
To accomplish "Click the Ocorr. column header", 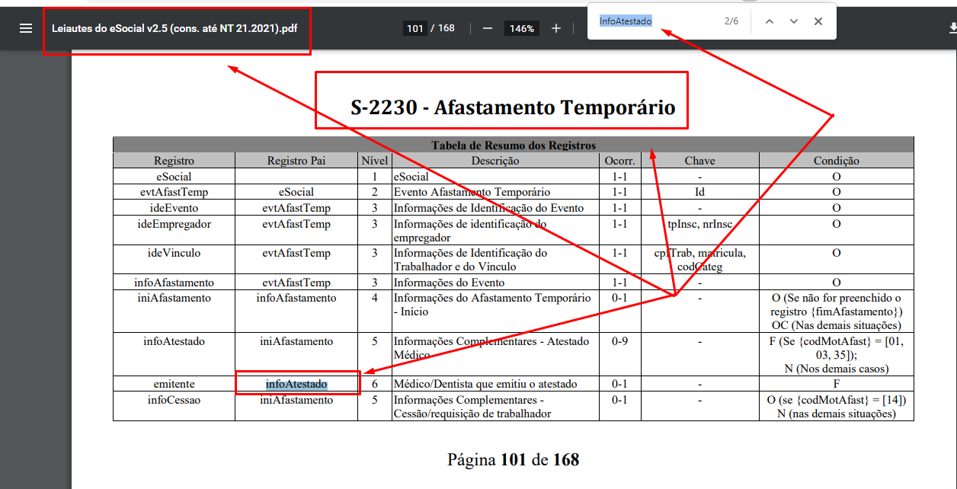I will point(619,161).
